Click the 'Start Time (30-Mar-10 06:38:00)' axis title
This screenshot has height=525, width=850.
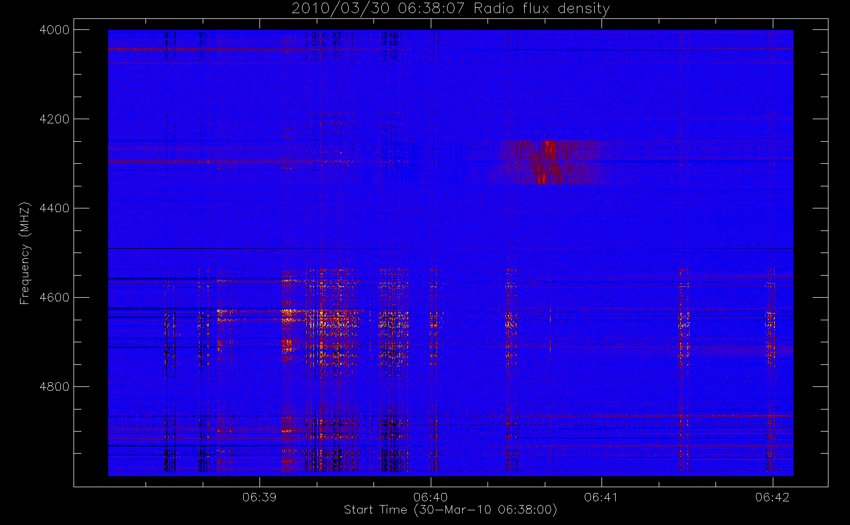point(451,510)
